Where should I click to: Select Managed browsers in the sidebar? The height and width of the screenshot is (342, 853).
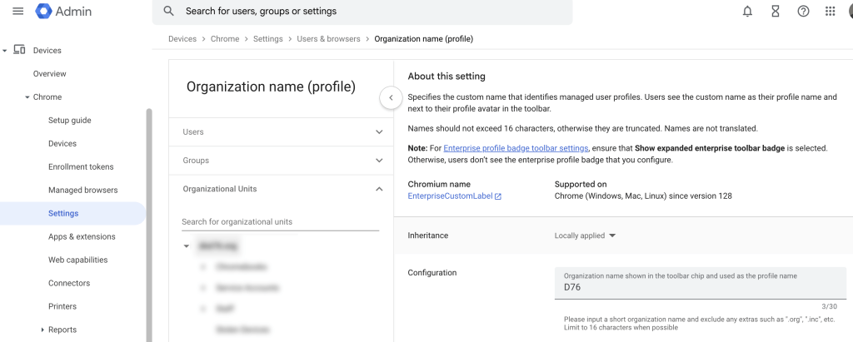pyautogui.click(x=82, y=191)
